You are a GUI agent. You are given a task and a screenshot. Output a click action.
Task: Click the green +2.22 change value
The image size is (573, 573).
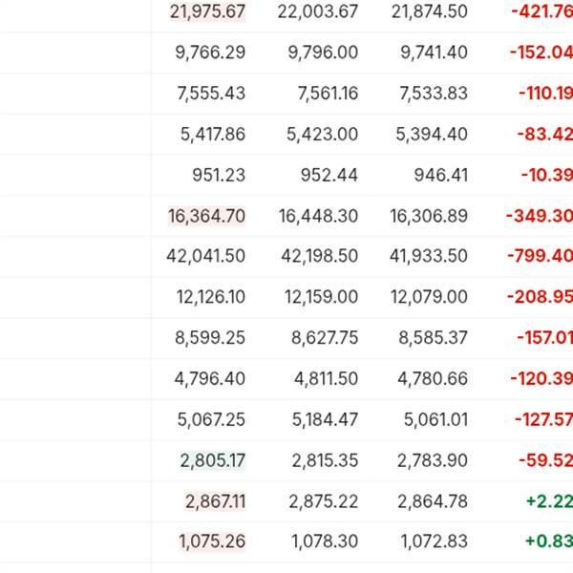[x=549, y=501]
